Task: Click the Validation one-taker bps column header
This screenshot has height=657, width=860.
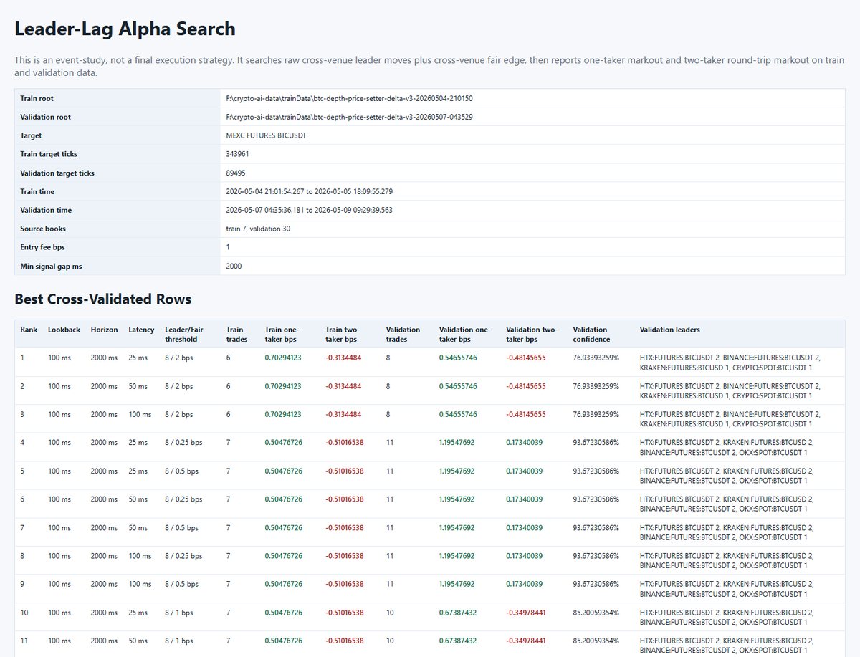Action: pyautogui.click(x=464, y=334)
